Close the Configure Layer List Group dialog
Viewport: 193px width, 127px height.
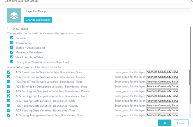coord(192,1)
